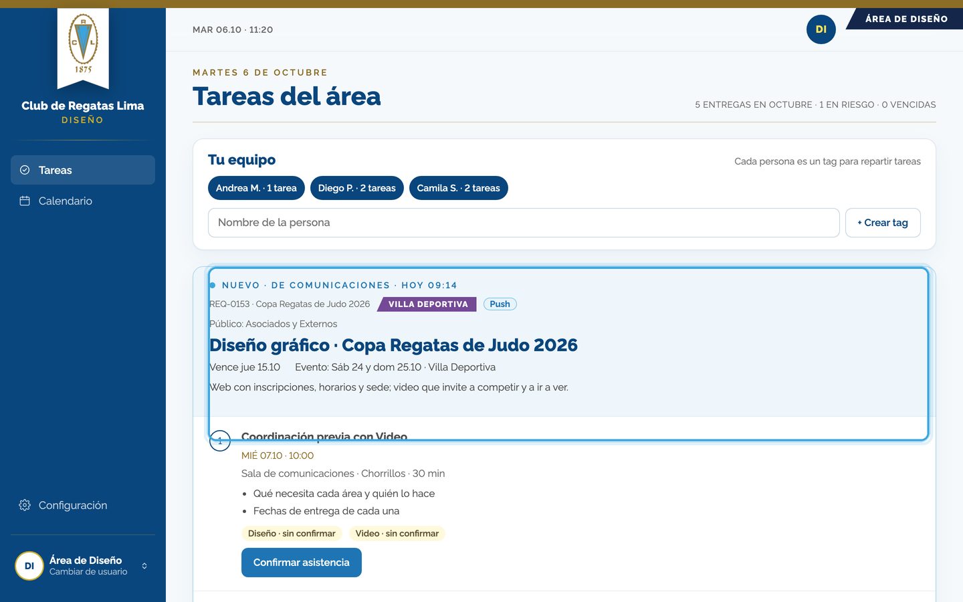The image size is (963, 602).
Task: Open the Calendario section
Action: (83, 201)
